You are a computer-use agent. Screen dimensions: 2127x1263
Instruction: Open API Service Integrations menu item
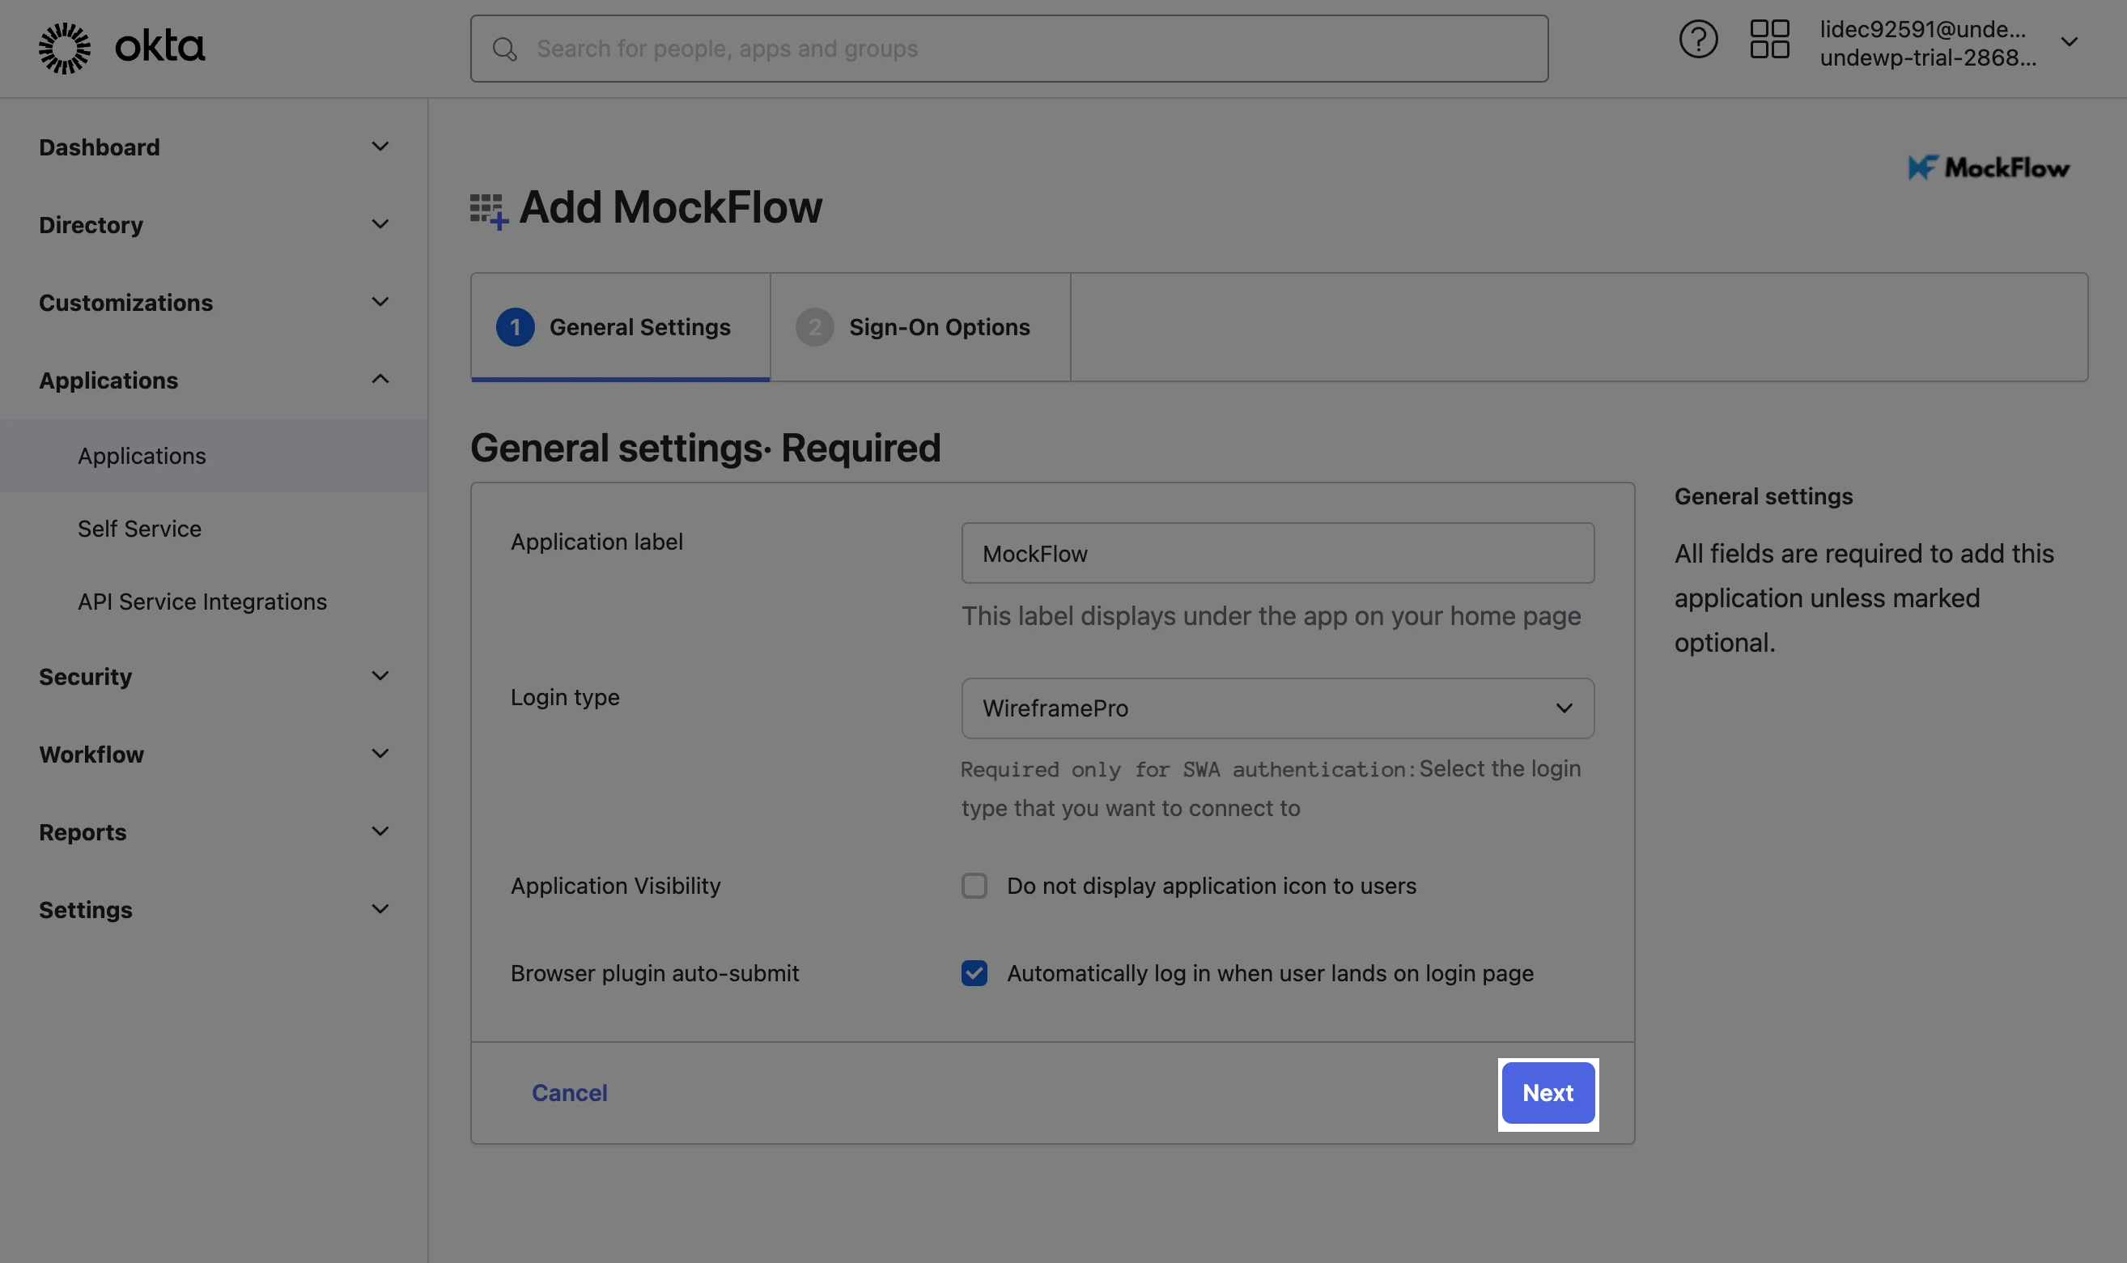click(214, 602)
